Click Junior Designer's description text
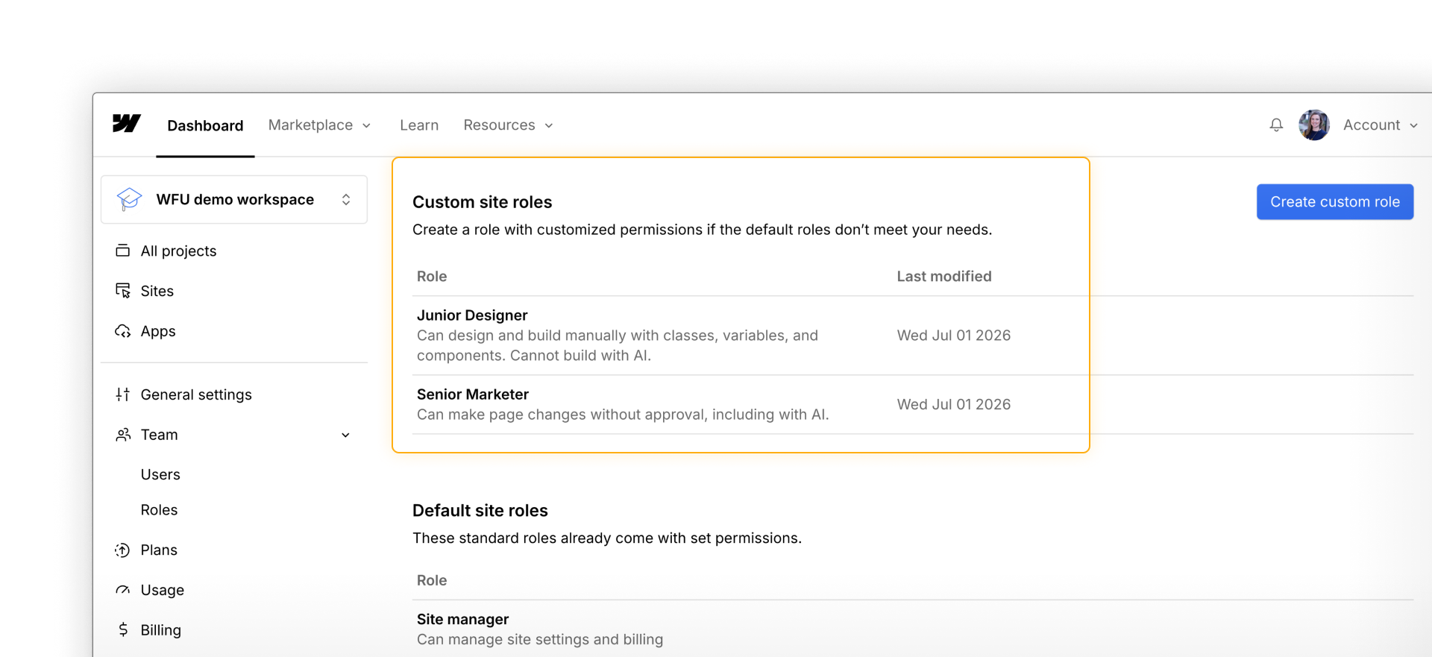Viewport: 1432px width, 657px height. tap(618, 346)
